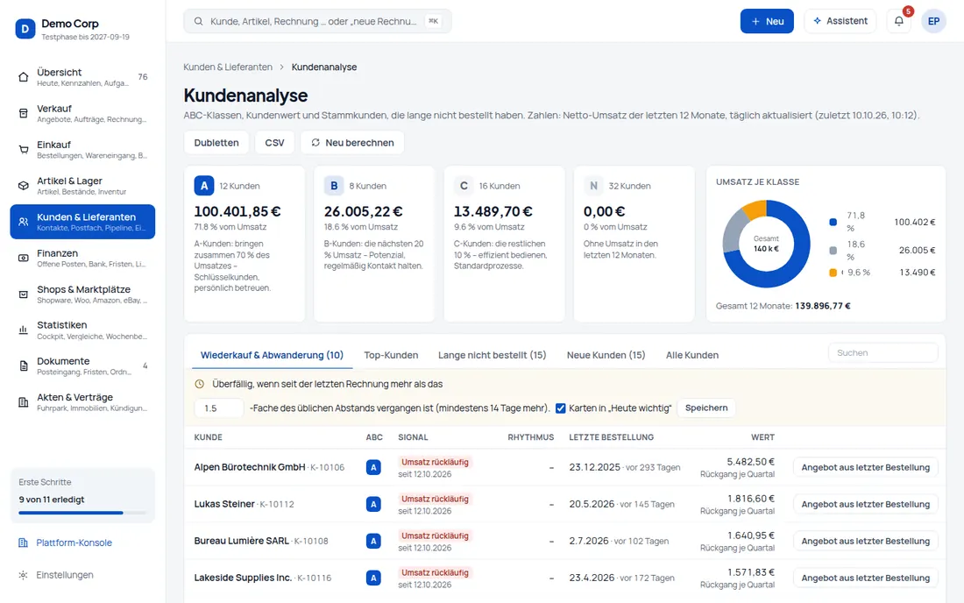Click ABC badge of Lakeside Supplies row

pyautogui.click(x=373, y=578)
